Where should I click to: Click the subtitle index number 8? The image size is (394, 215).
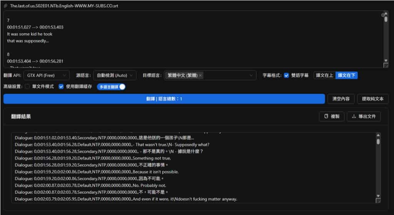click(8, 54)
